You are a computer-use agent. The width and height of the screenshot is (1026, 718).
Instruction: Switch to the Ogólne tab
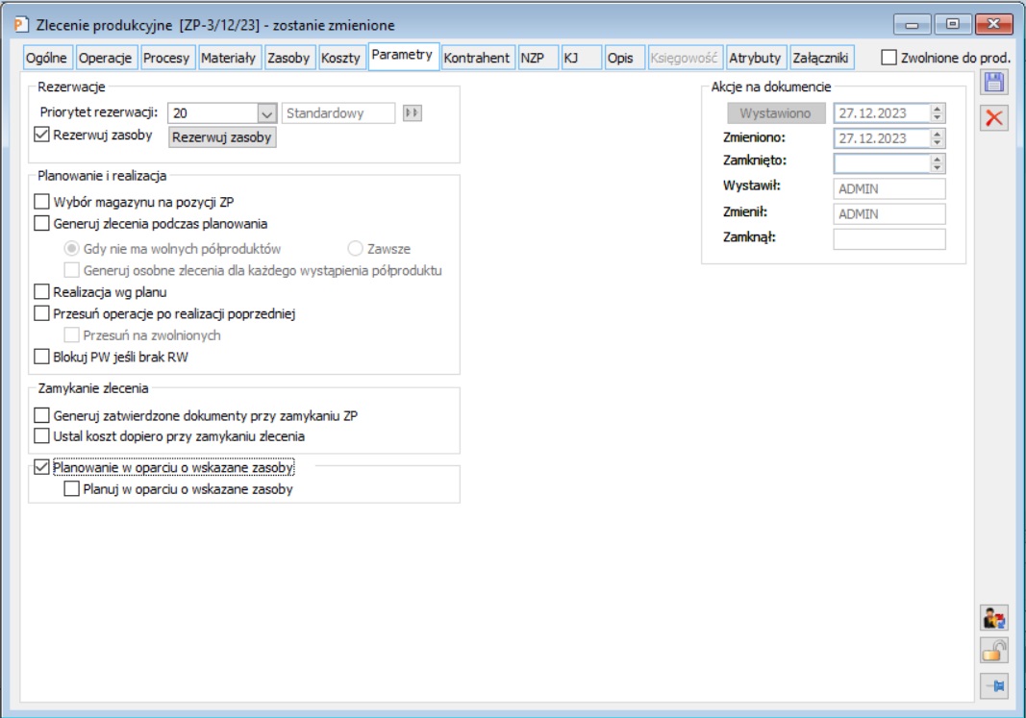46,58
